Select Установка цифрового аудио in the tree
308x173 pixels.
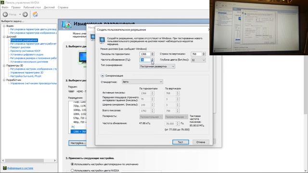(27, 54)
